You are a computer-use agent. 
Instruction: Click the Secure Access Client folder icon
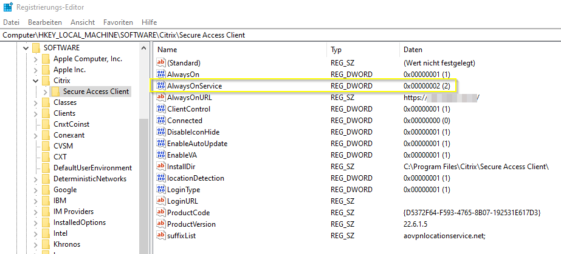[x=55, y=92]
